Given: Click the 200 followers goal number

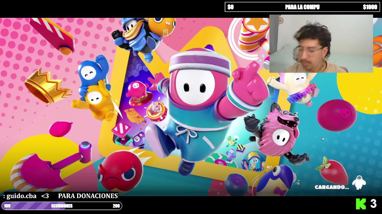Looking at the screenshot, I should click(116, 206).
